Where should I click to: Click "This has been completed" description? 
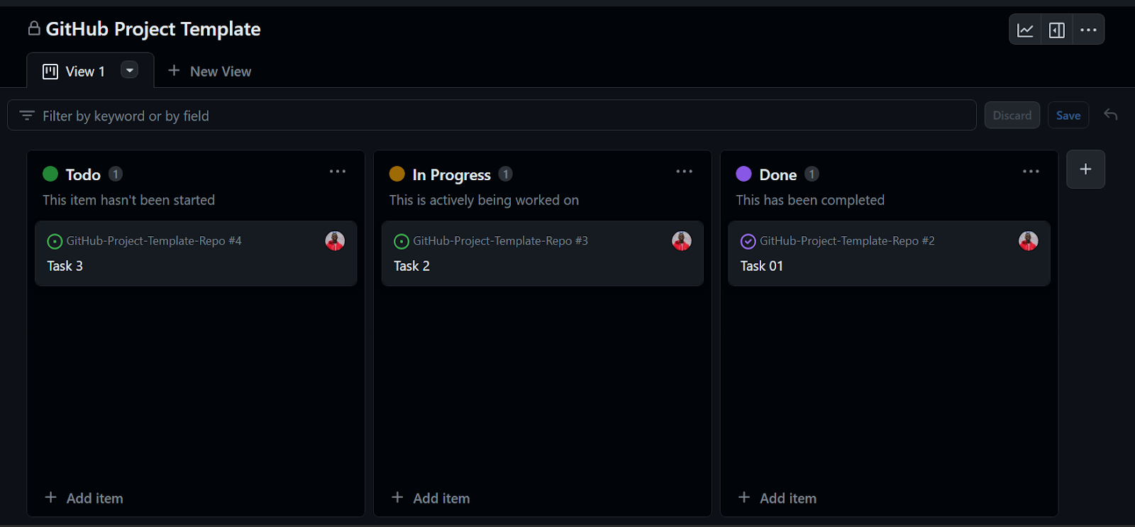coord(810,200)
